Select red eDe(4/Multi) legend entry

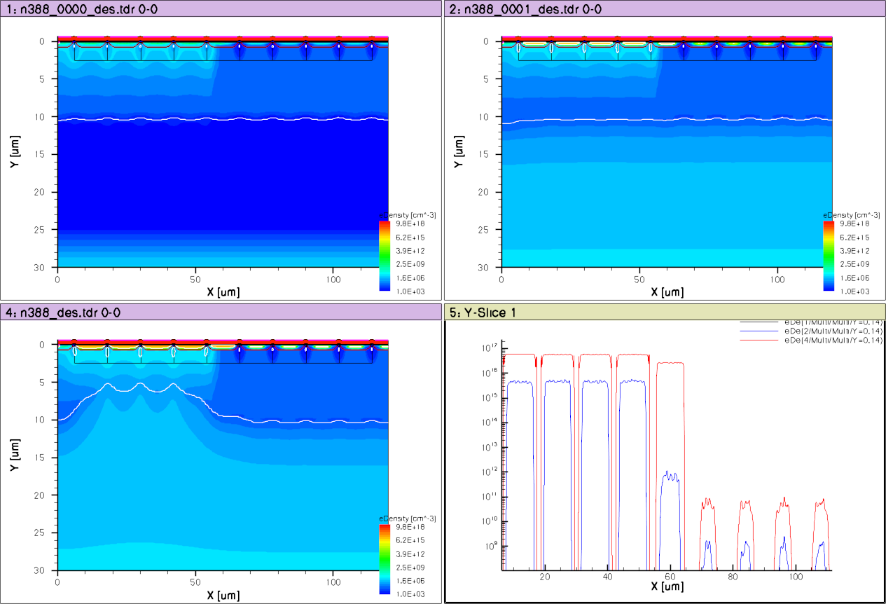[x=847, y=340]
